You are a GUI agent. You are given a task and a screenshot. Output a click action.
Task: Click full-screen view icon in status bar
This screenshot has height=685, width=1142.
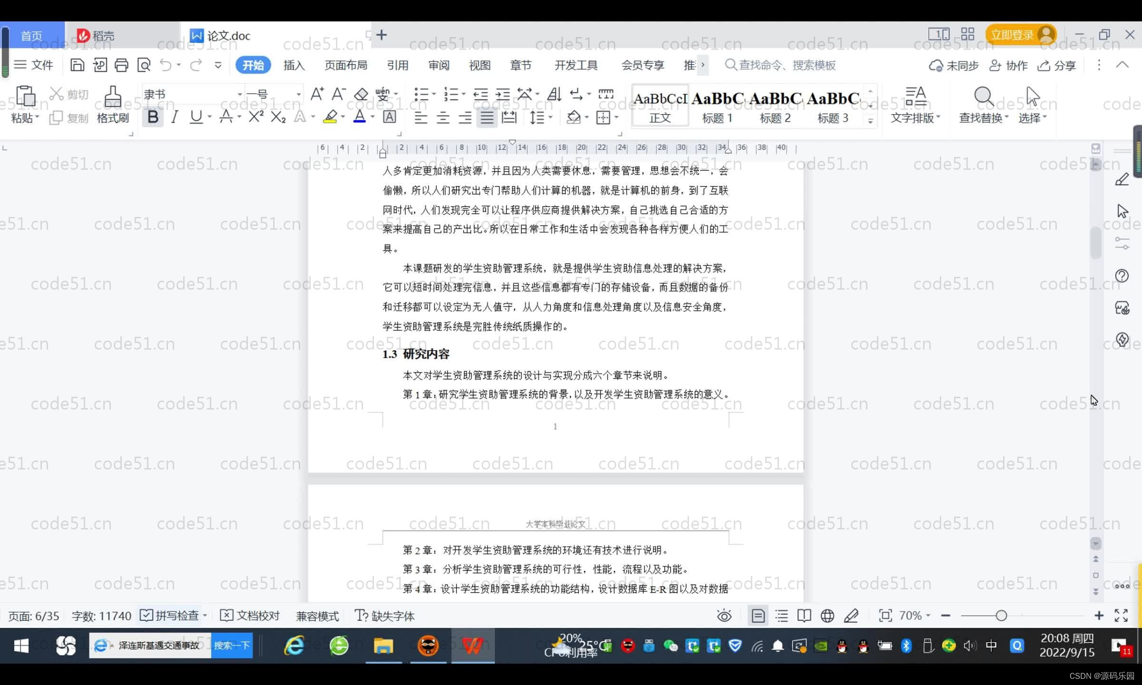point(1121,616)
